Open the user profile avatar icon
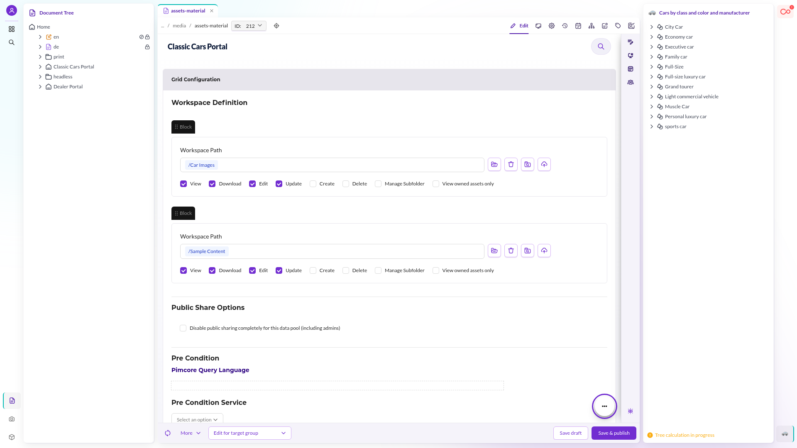 tap(12, 10)
